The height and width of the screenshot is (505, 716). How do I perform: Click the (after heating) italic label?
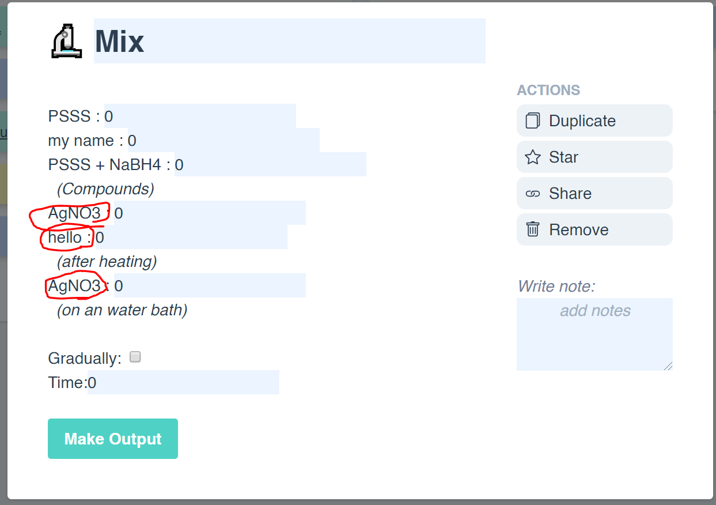[107, 262]
